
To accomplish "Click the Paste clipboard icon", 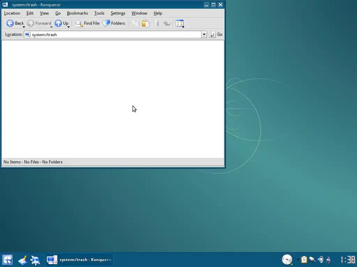I will pyautogui.click(x=146, y=23).
